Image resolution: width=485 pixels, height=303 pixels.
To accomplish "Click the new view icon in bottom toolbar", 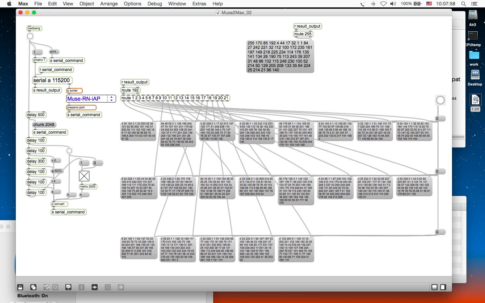I will pyautogui.click(x=33, y=287).
